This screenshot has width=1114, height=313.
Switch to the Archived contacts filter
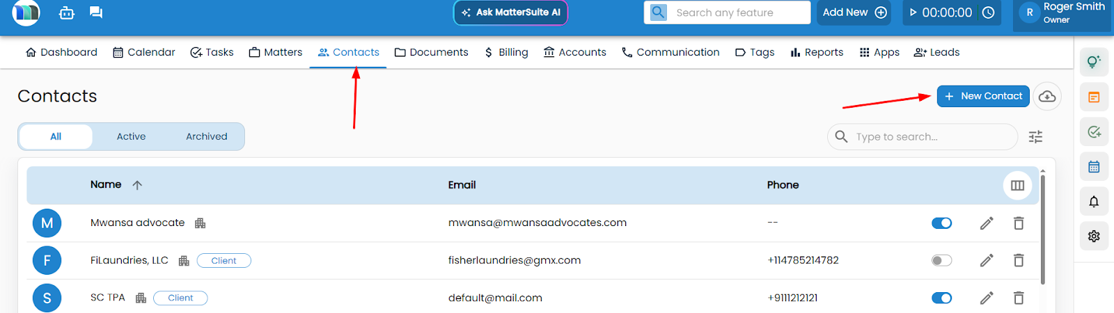click(x=206, y=137)
